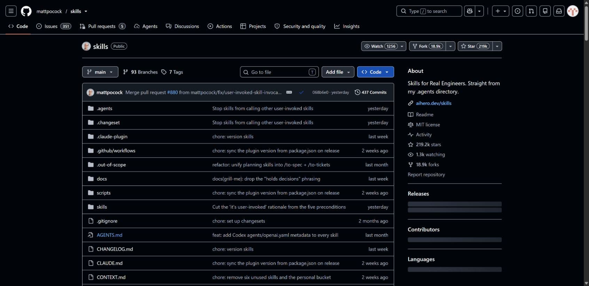Open the Projects tab
This screenshot has height=286, width=589.
(253, 26)
